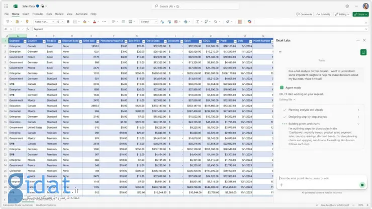Open the General number format dropdown
The height and width of the screenshot is (209, 372).
(149, 22)
